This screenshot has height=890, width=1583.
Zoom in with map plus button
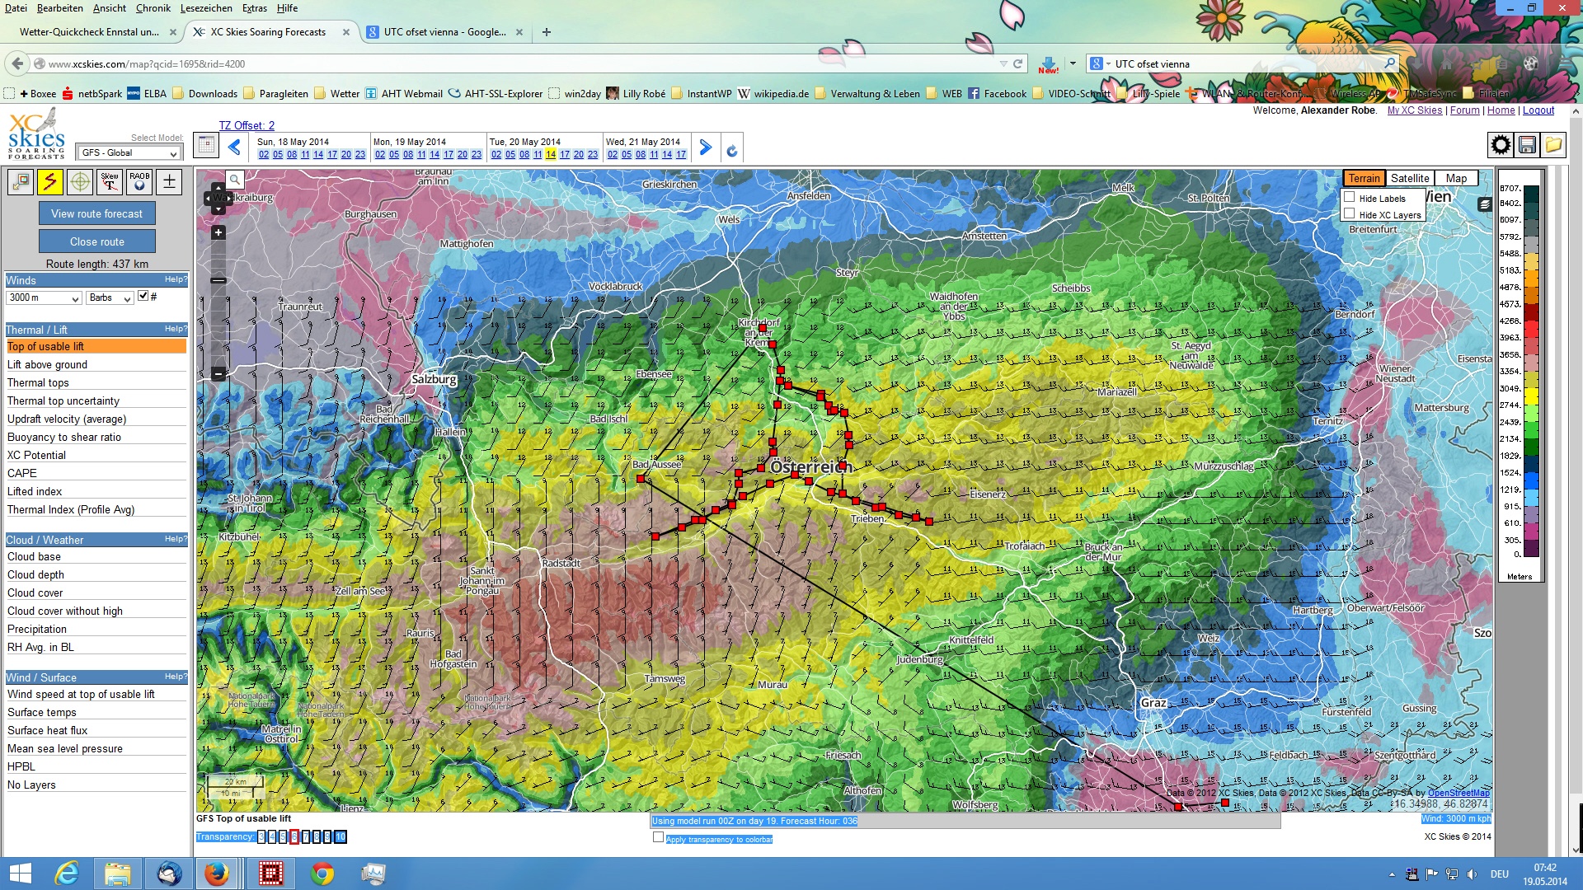coord(218,233)
